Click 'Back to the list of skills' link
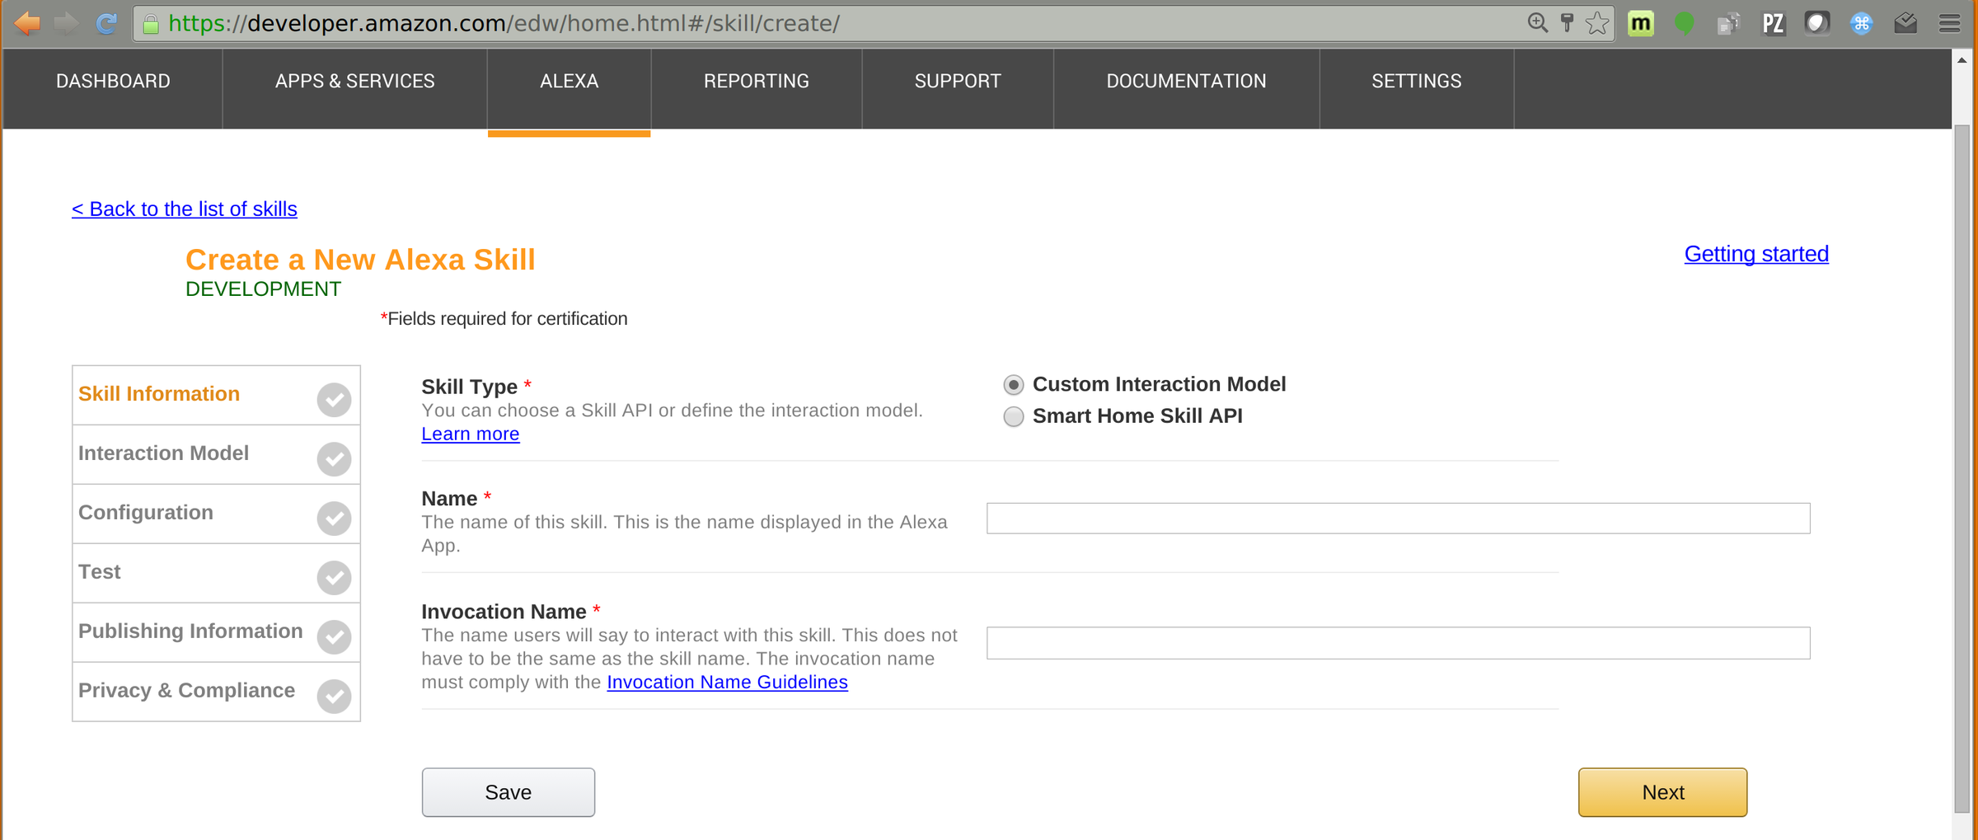Image resolution: width=1978 pixels, height=840 pixels. pyautogui.click(x=185, y=209)
